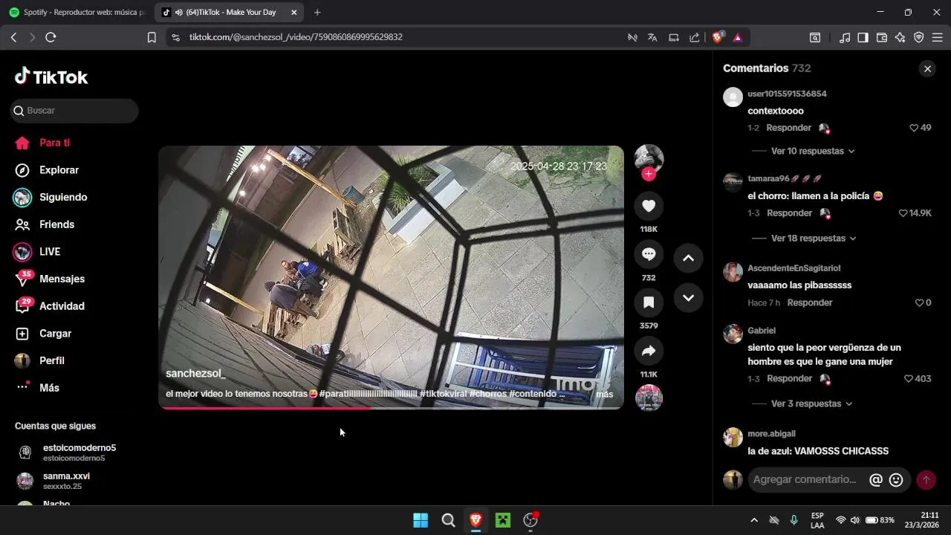
Task: Like the 'contextoooo' comment
Action: tap(914, 128)
